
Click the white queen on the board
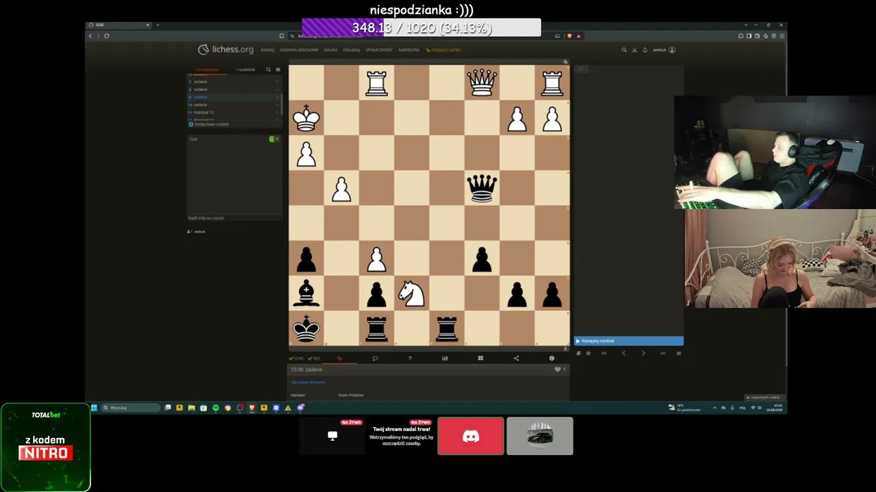tap(482, 83)
